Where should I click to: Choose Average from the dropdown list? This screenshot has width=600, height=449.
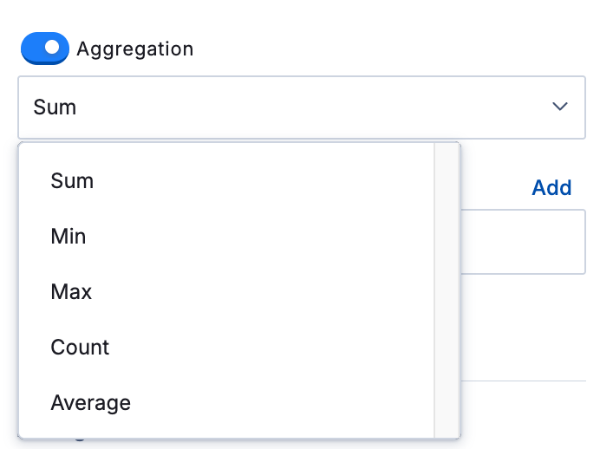(x=90, y=403)
